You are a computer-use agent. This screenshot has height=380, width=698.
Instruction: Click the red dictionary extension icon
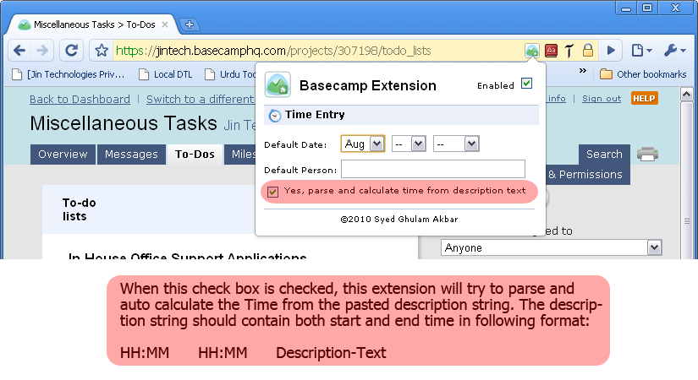coord(551,50)
